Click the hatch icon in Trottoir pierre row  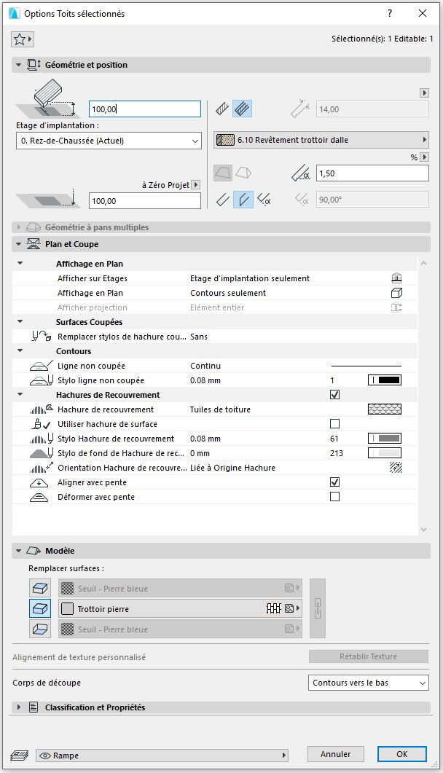(x=273, y=608)
